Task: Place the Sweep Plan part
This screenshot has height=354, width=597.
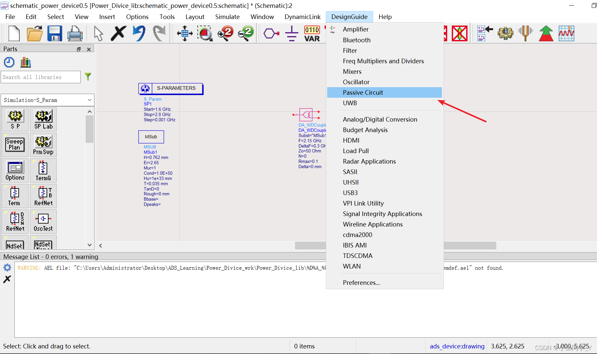Action: [15, 145]
